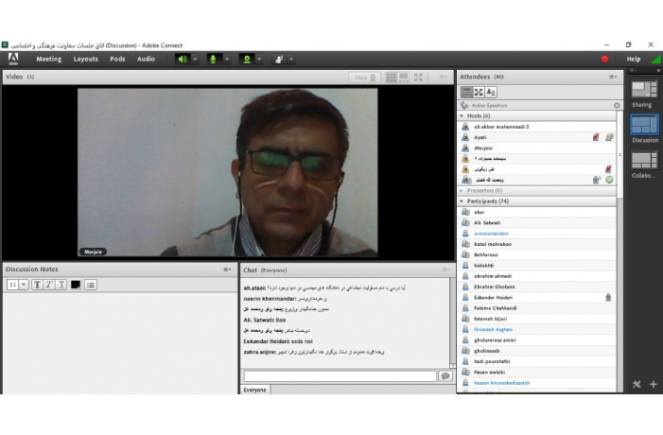Open the font size 11 dropdown

(24, 285)
